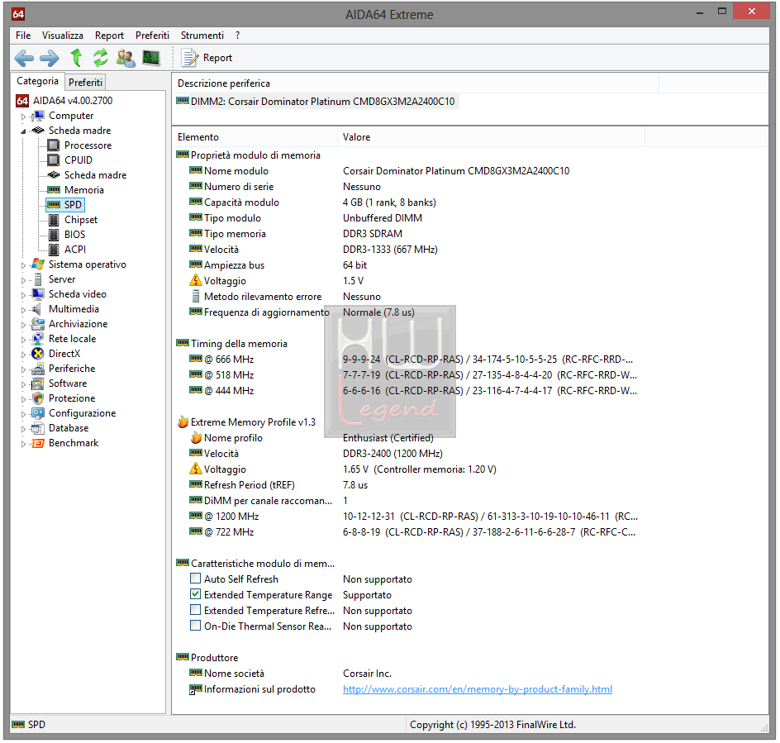Open the Chipset tree item icon

click(54, 220)
